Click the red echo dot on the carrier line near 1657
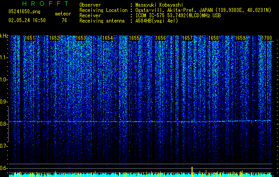 (x=192, y=122)
